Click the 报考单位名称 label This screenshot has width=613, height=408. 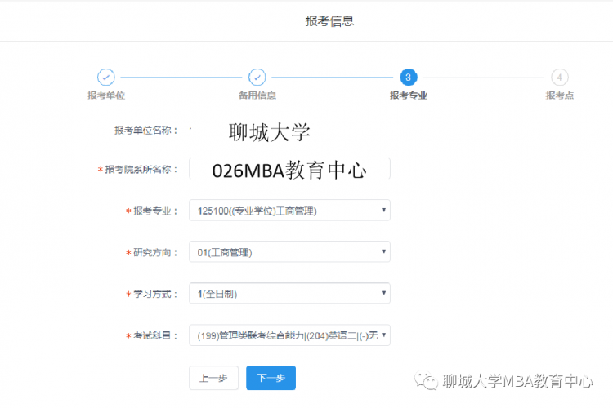pyautogui.click(x=146, y=131)
